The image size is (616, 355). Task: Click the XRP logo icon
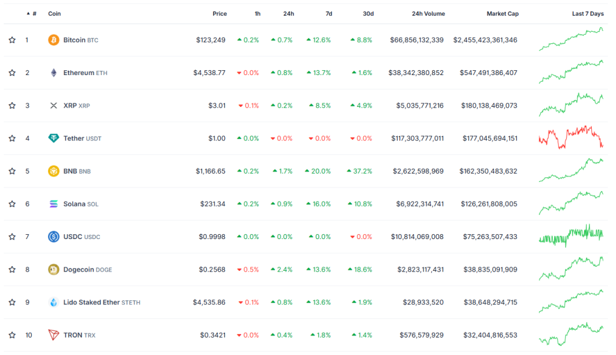click(x=54, y=106)
